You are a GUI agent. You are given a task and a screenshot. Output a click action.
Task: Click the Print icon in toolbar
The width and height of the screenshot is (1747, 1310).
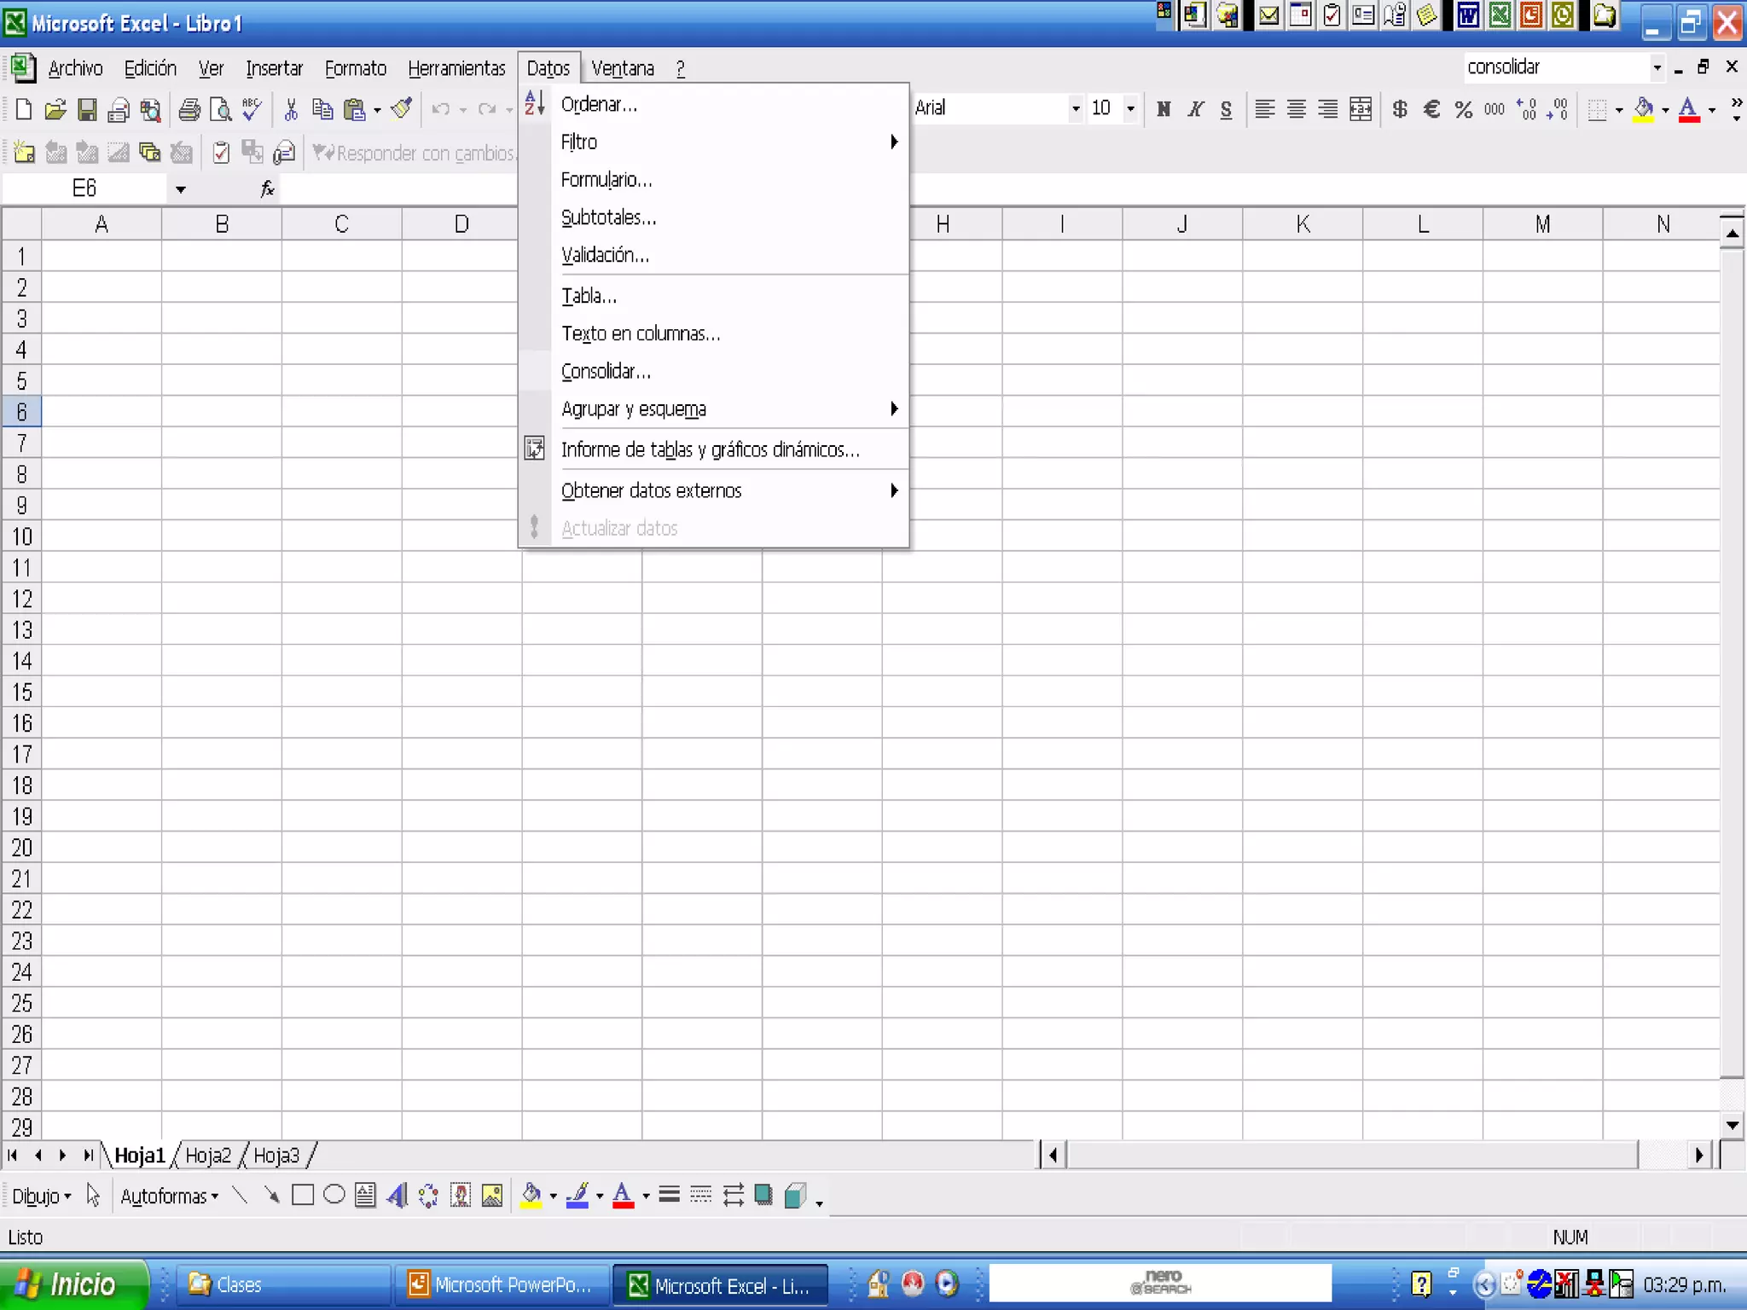(189, 109)
